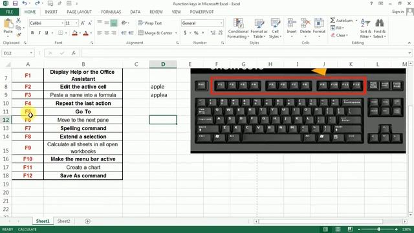Switch to the PAGE LAYOUT tab
The height and width of the screenshot is (233, 414).
(x=79, y=12)
